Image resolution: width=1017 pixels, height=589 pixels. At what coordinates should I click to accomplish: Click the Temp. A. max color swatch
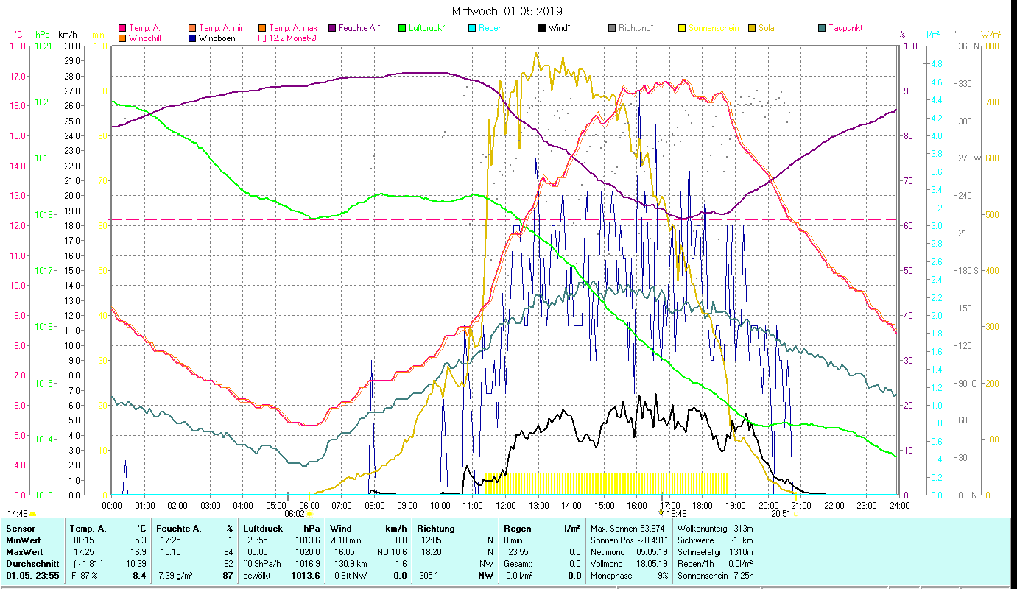point(261,29)
